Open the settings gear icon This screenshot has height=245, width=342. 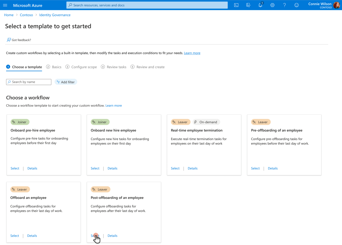273,5
